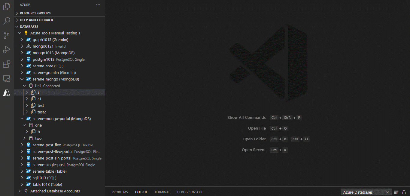This screenshot has width=410, height=196.
Task: Collapse the Databases section
Action: tap(17, 27)
